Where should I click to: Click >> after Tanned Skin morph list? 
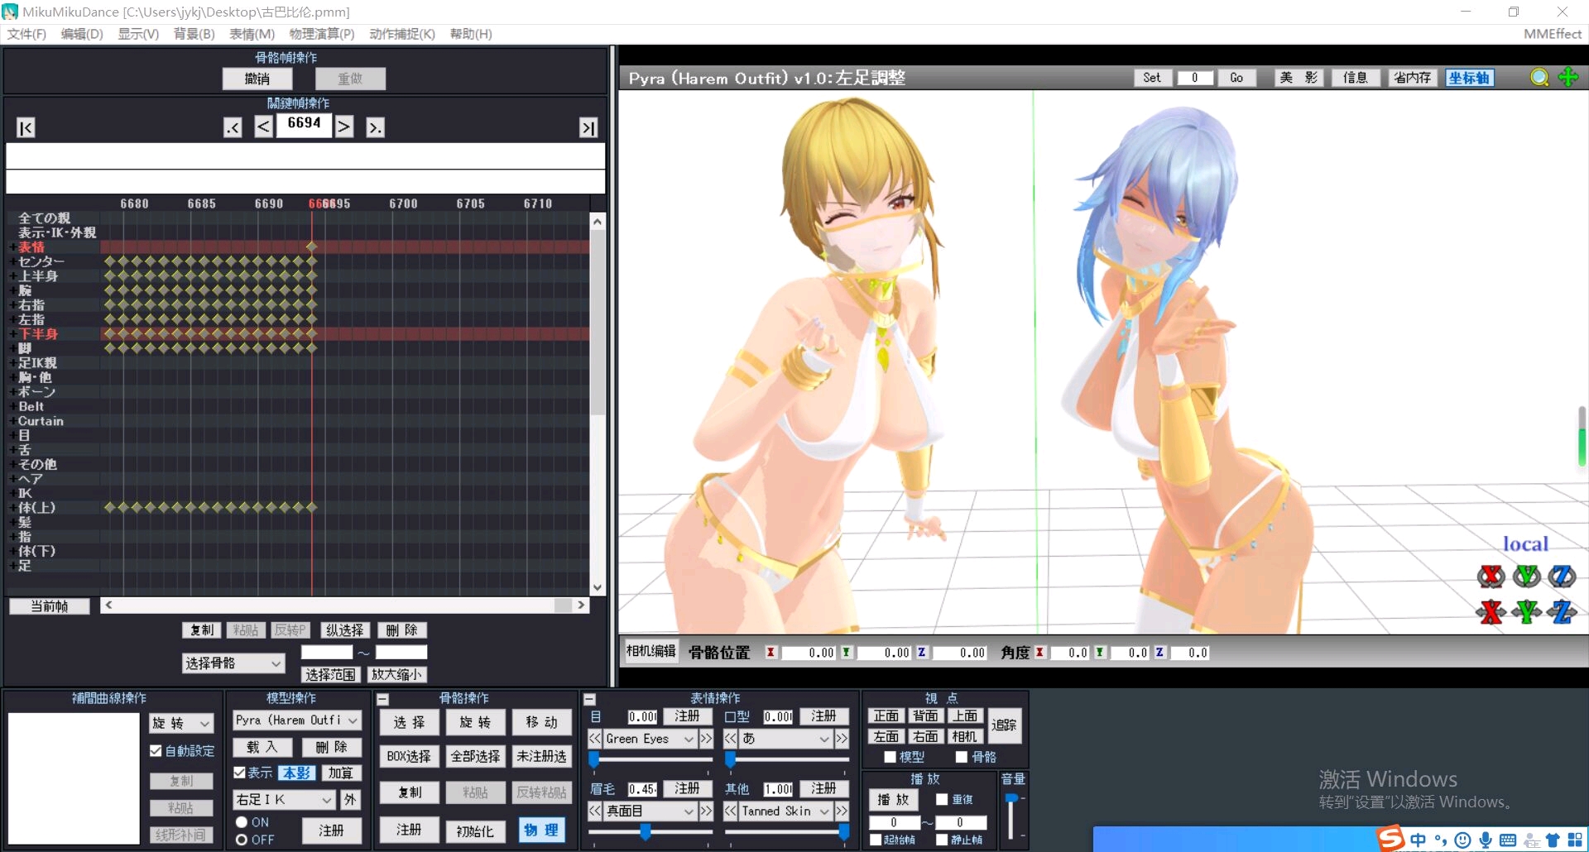click(x=842, y=811)
